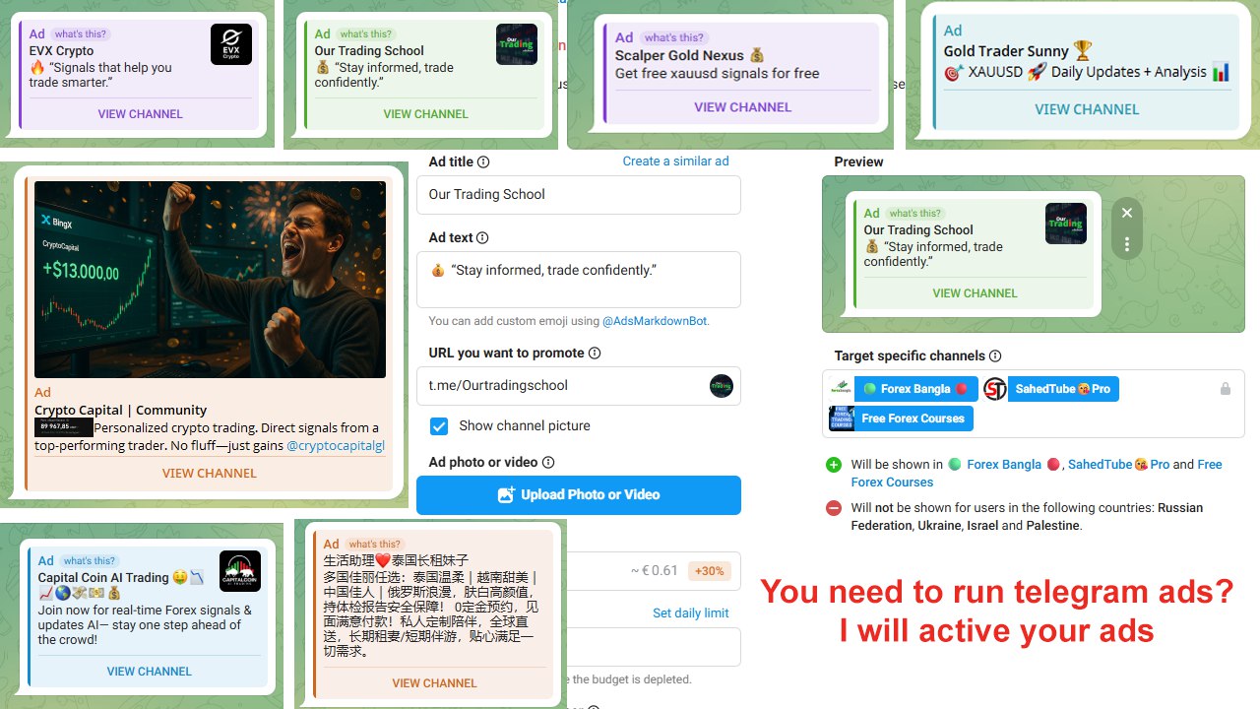The image size is (1260, 709).
Task: Click what's this? on the EVX Crypto ad
Action: point(82,34)
